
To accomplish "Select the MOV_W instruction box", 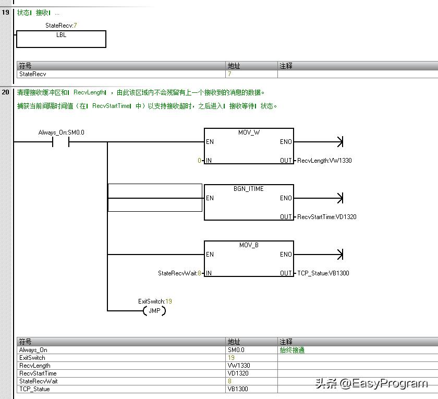I will pyautogui.click(x=249, y=146).
